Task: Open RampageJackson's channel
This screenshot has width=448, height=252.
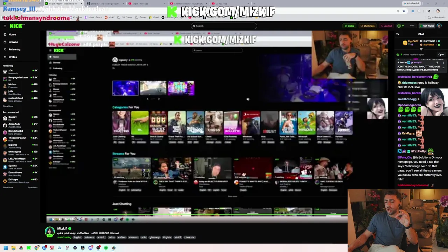Action: pyautogui.click(x=20, y=78)
